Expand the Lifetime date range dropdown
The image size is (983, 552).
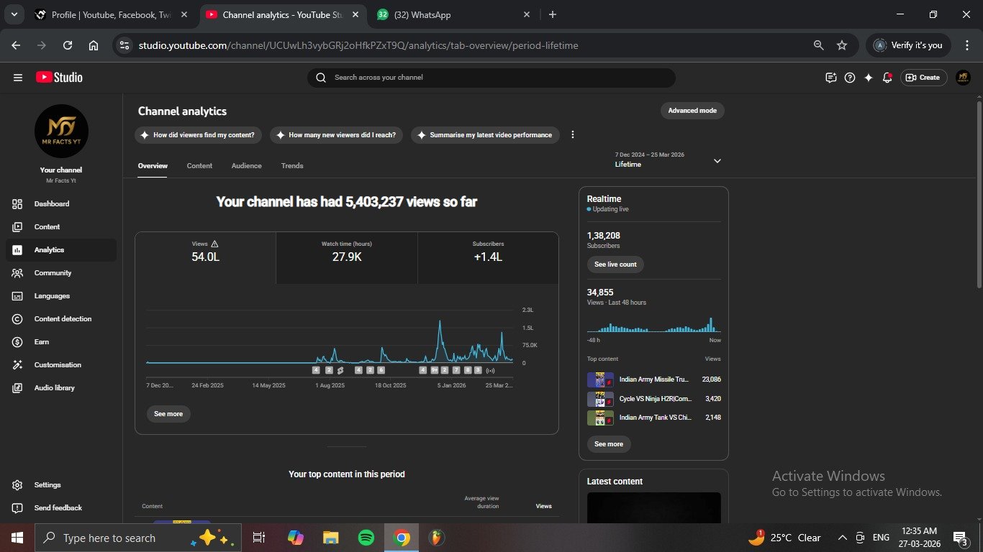click(x=717, y=161)
